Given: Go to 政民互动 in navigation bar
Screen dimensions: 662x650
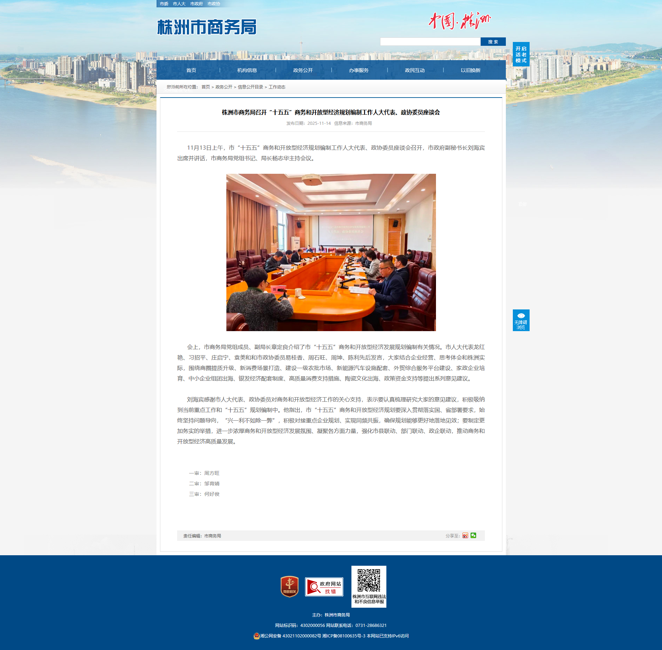Looking at the screenshot, I should (x=415, y=70).
